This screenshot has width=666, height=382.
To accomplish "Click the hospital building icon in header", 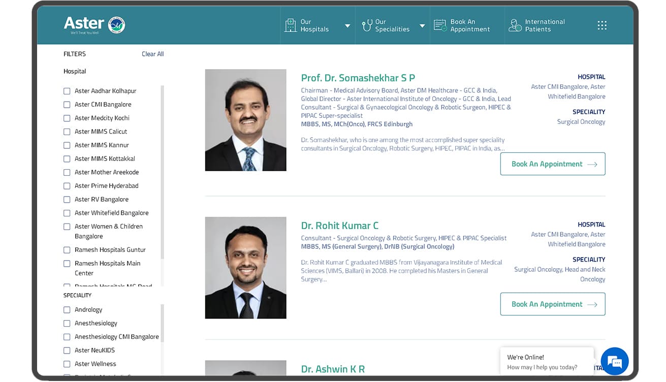I will coord(290,25).
